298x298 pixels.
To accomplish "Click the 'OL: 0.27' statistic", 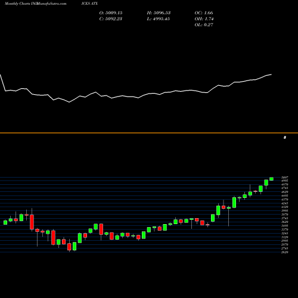I will pos(204,25).
